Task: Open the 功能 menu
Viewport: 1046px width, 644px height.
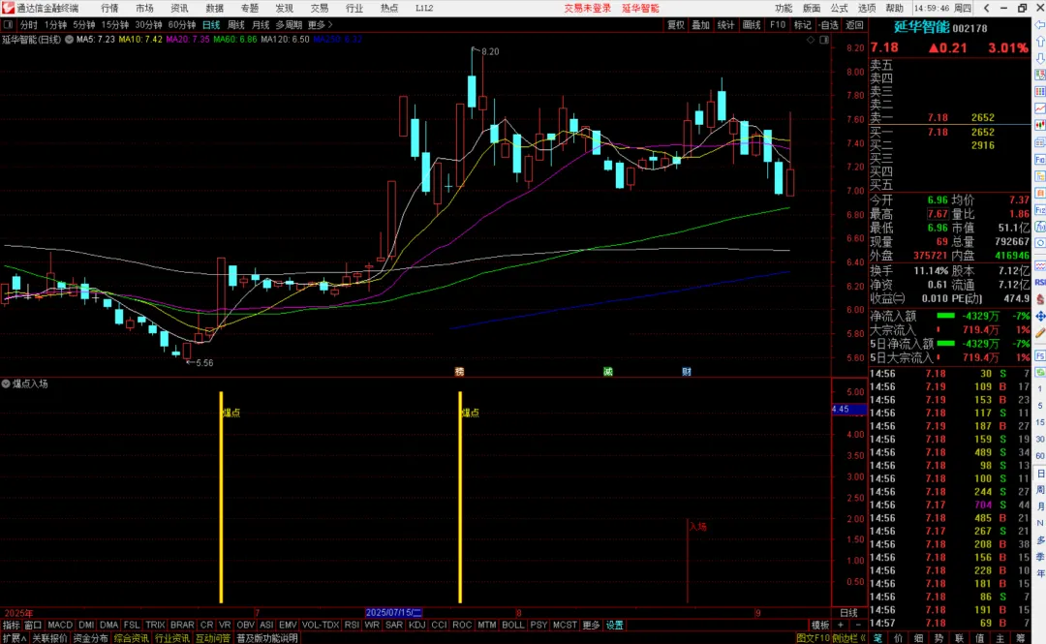Action: tap(784, 8)
